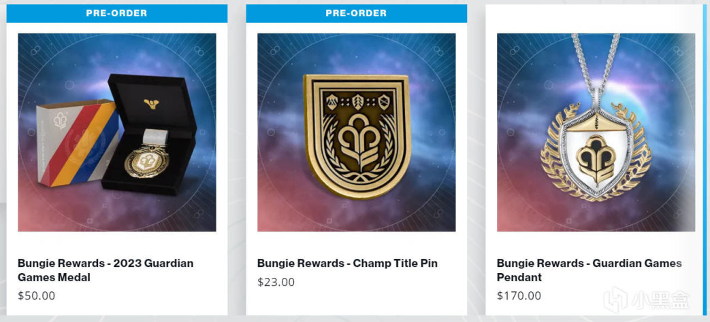Select the $170.00 price label
Screen dimensions: 710x322
click(519, 296)
